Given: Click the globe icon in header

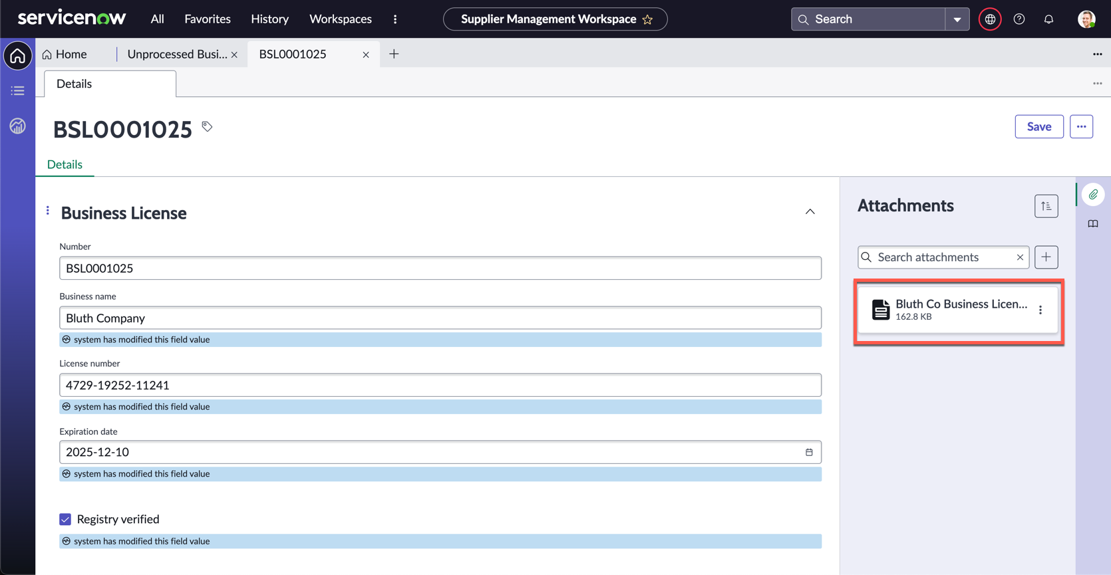Looking at the screenshot, I should click(x=990, y=19).
